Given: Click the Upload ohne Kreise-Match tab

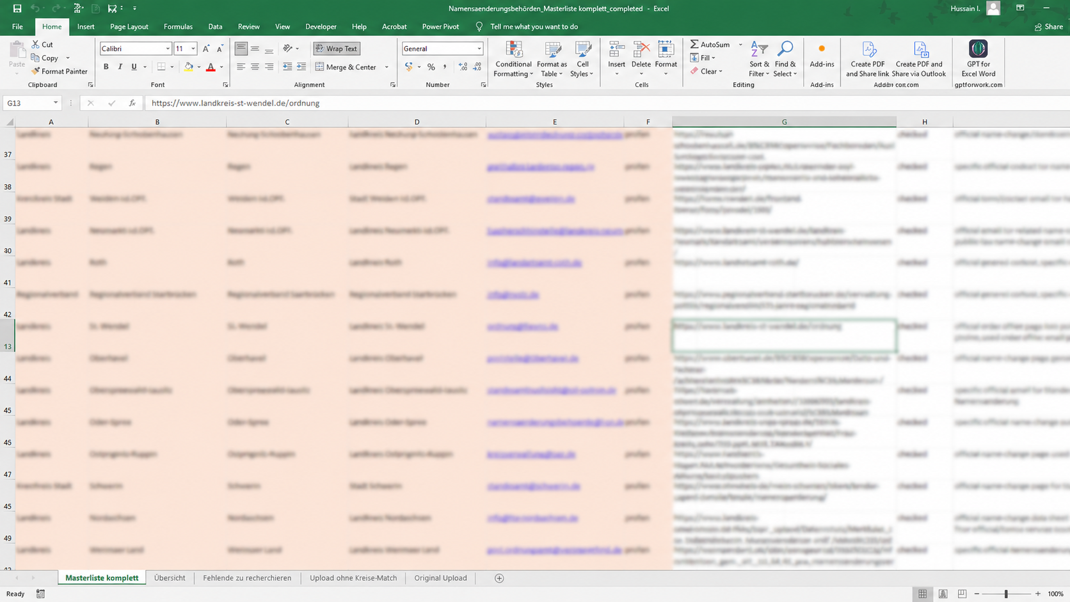Looking at the screenshot, I should [353, 578].
